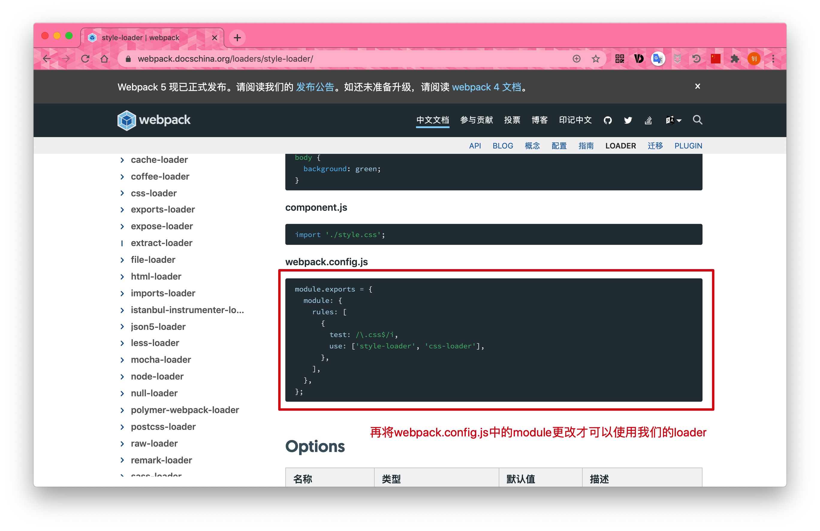Expand file-loader chevron in sidebar

[122, 260]
